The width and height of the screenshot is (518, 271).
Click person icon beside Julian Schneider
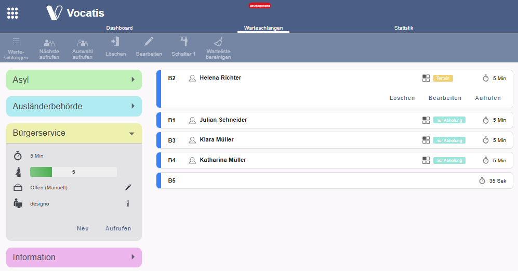192,120
